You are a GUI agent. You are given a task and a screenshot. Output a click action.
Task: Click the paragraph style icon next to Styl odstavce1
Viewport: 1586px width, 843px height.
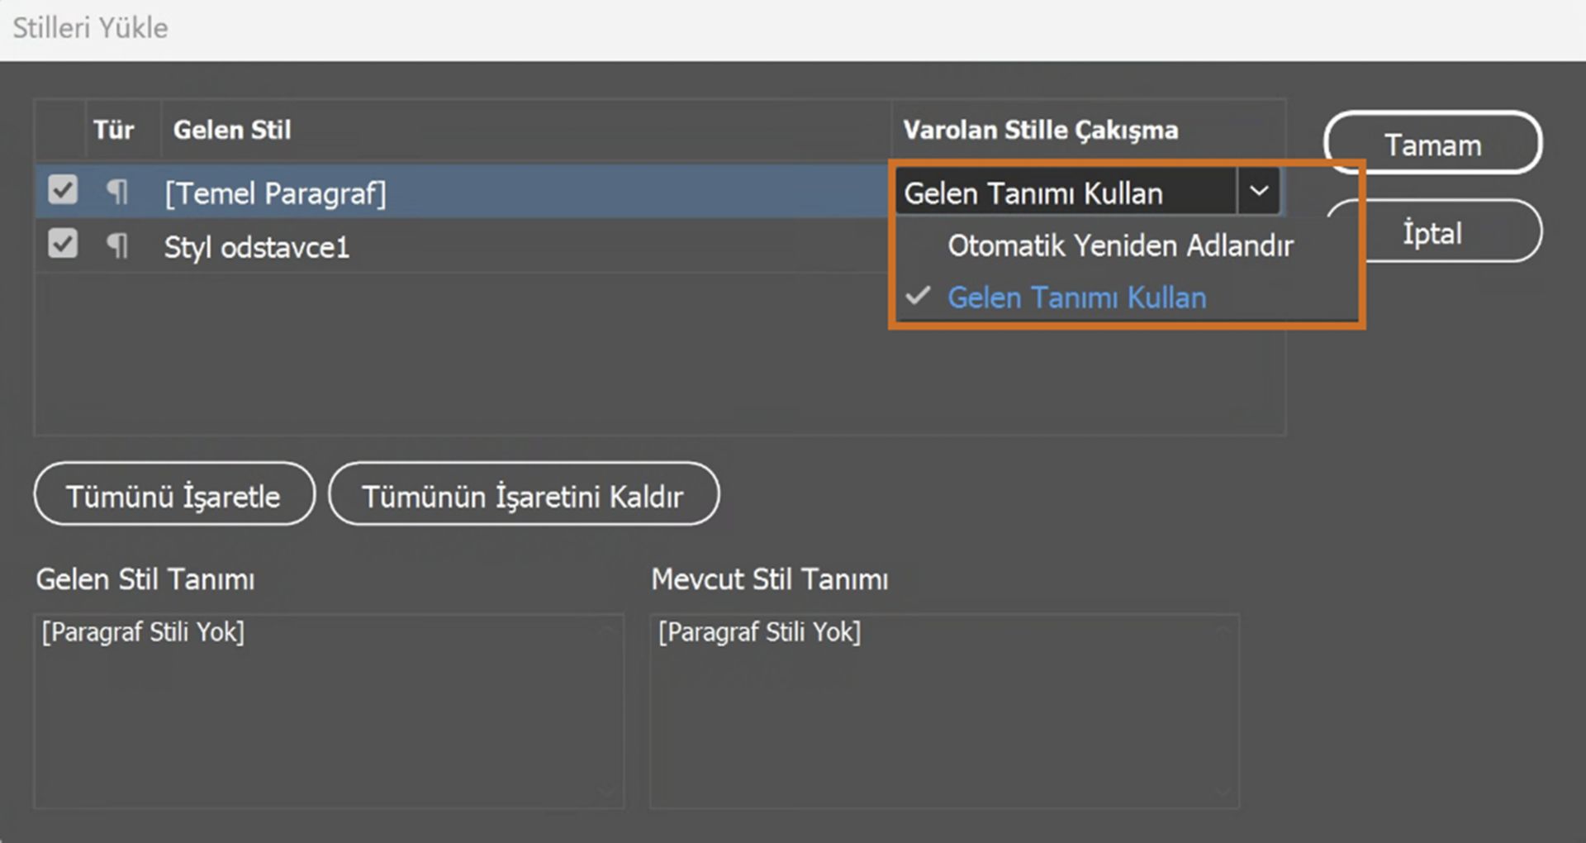(x=117, y=245)
